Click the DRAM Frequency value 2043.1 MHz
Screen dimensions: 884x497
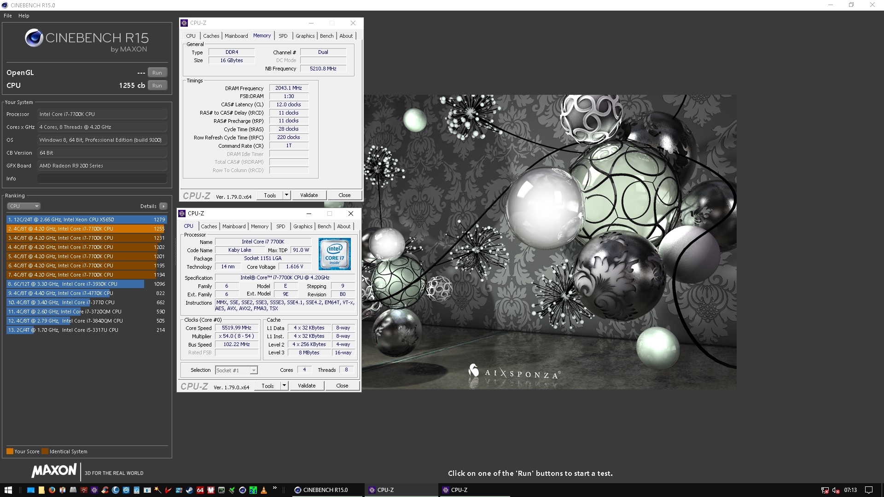pyautogui.click(x=289, y=88)
